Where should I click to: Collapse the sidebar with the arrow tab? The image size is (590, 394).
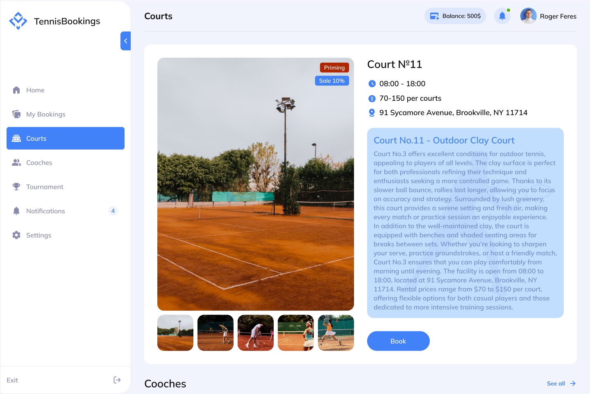(125, 41)
